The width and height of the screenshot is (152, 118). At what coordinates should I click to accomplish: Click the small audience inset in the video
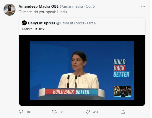click(122, 91)
